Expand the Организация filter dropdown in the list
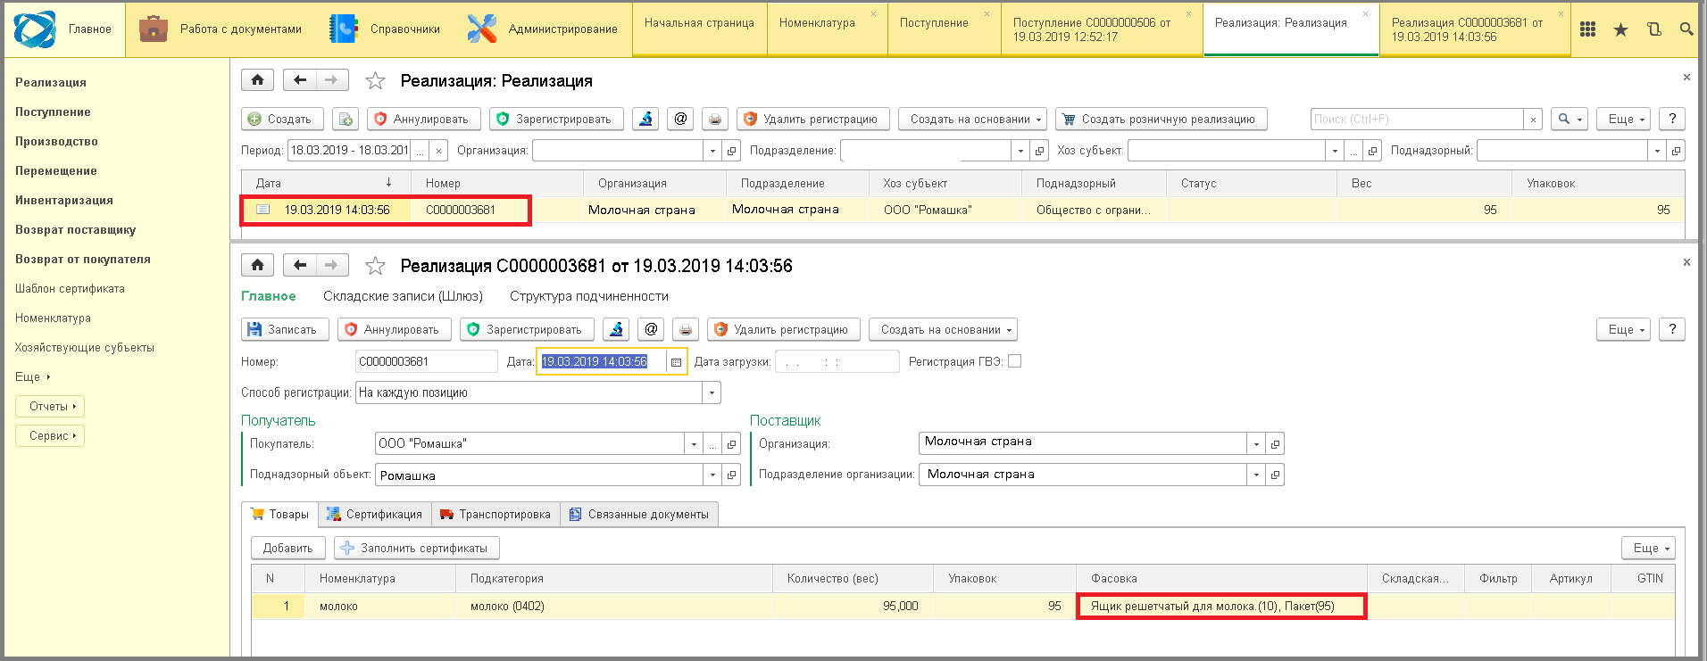Viewport: 1707px width, 661px height. coord(712,151)
